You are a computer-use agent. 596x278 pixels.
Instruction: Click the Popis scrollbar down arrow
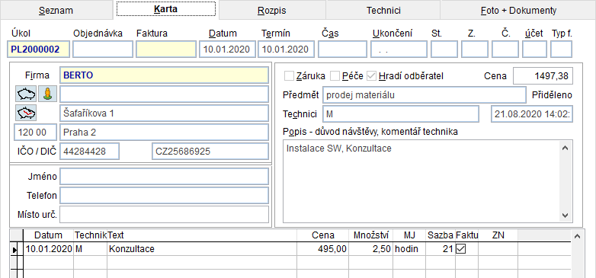pos(565,216)
